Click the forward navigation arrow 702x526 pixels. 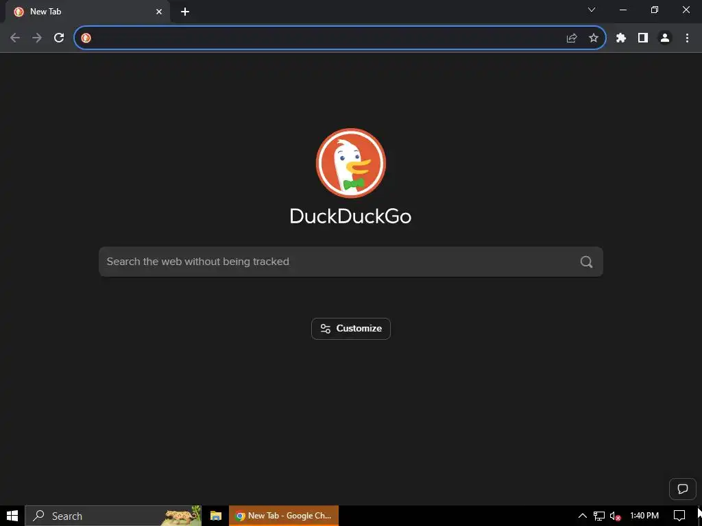[37, 38]
